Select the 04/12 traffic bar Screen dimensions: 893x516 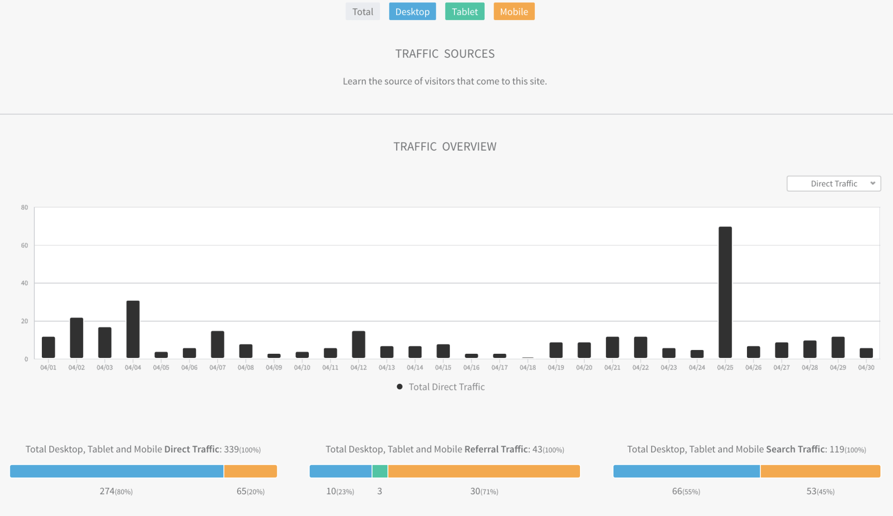tap(358, 344)
